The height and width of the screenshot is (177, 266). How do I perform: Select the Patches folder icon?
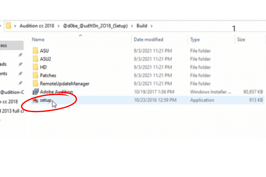(x=35, y=76)
